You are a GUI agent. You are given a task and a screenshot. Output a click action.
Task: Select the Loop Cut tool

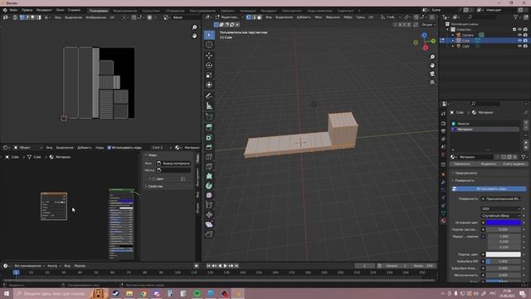[x=209, y=157]
